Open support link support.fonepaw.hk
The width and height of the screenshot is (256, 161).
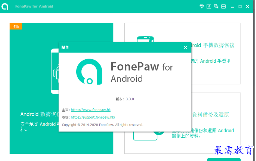click(93, 117)
